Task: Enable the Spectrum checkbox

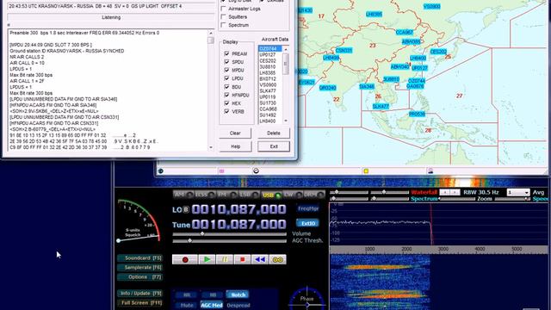Action: (223, 25)
